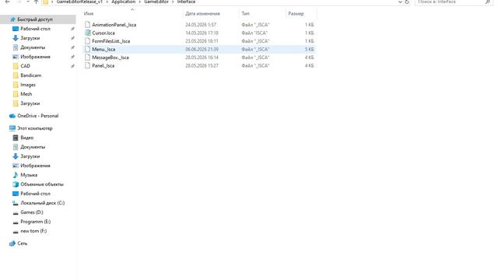Navigate back with the back arrow
This screenshot has height=280, width=498.
7,2
